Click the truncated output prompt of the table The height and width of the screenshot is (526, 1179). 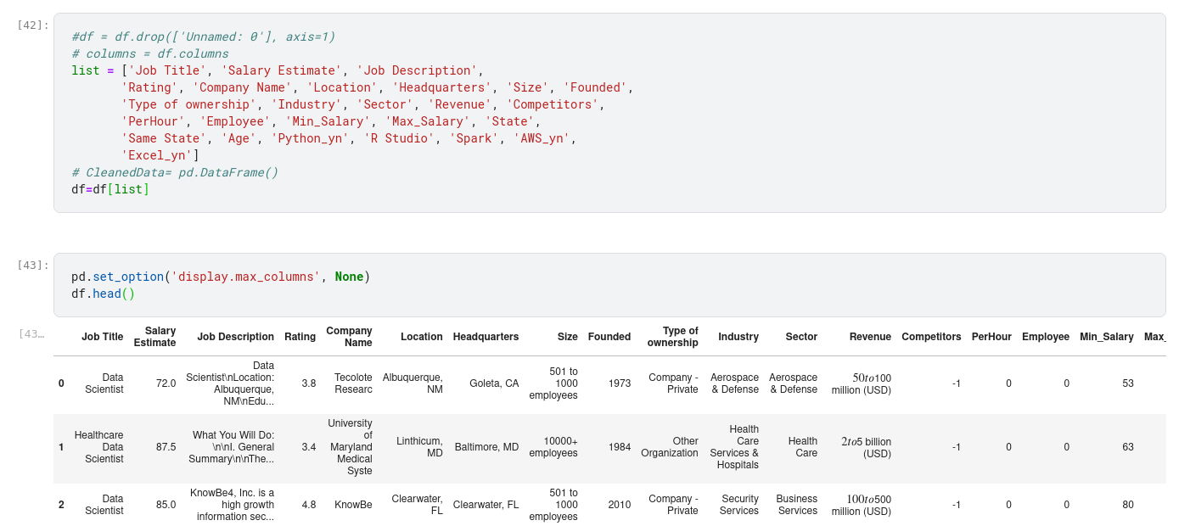[31, 333]
